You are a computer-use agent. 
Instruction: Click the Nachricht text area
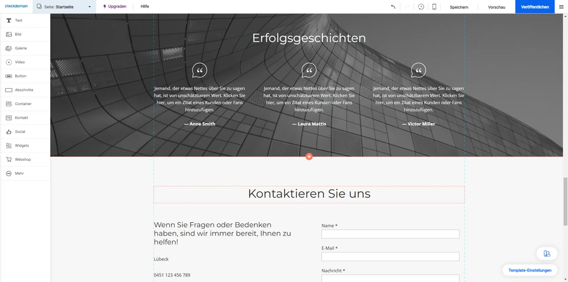pos(390,278)
